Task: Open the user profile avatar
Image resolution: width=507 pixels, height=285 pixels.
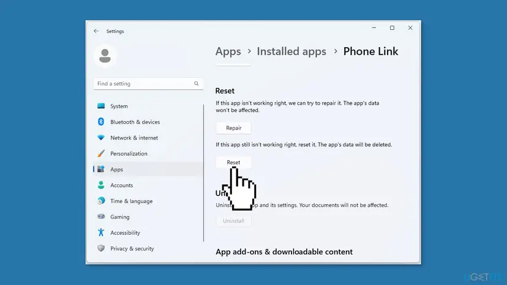Action: pyautogui.click(x=105, y=56)
